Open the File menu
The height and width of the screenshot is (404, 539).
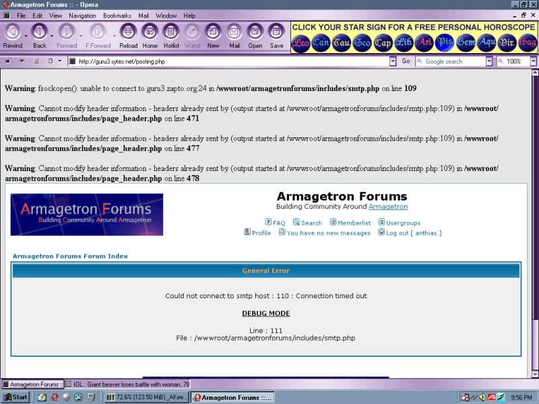click(x=21, y=15)
